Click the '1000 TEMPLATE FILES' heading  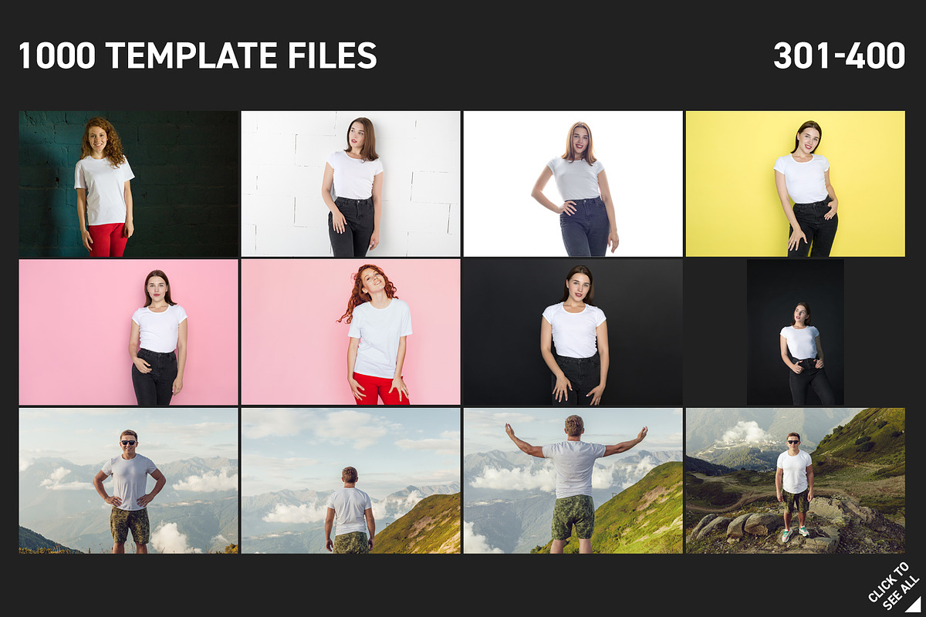tap(198, 56)
